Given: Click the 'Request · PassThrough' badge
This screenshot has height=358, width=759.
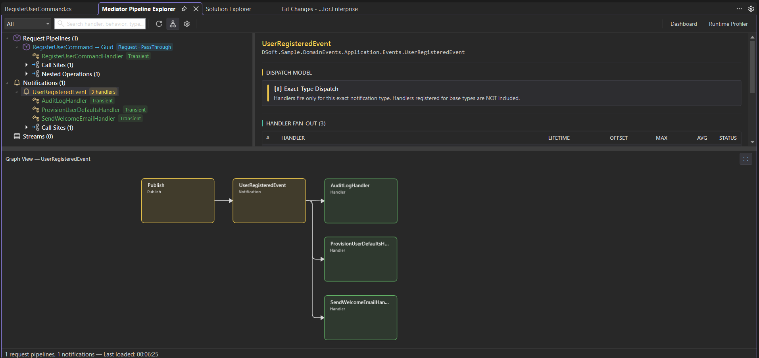Looking at the screenshot, I should (x=144, y=47).
